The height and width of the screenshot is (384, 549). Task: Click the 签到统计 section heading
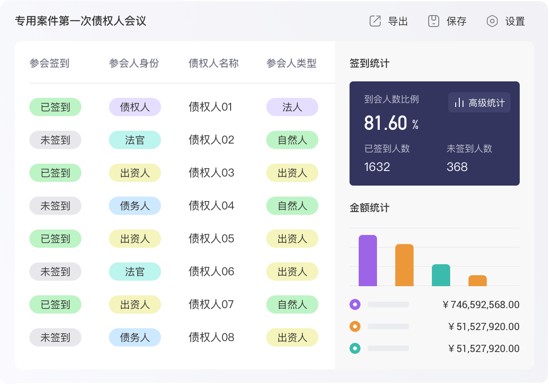coord(370,63)
